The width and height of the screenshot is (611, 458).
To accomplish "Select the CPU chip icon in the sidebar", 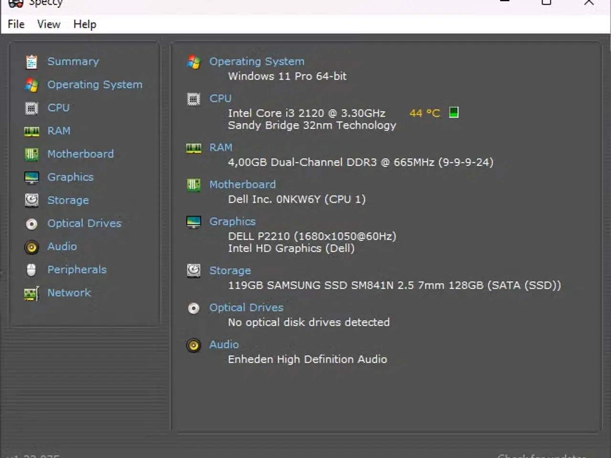I will tap(32, 108).
